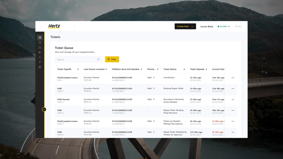Click Follow-up Needed, Mileage Discrepancy status
Image resolution: width=283 pixels, height=159 pixels.
pyautogui.click(x=173, y=123)
